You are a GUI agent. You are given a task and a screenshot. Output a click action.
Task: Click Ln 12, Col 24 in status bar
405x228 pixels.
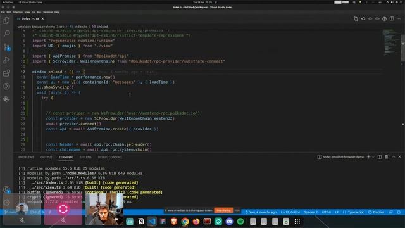point(290,212)
